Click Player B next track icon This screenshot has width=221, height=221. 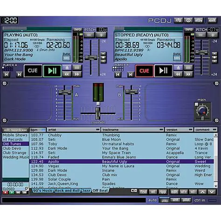pyautogui.click(x=131, y=75)
